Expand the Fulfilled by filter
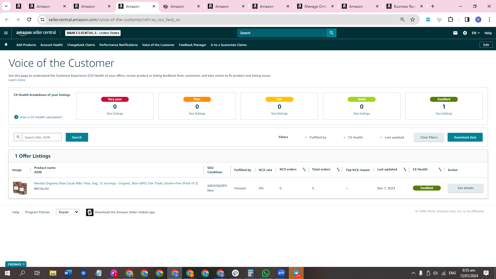This screenshot has width=496, height=279. (315, 137)
